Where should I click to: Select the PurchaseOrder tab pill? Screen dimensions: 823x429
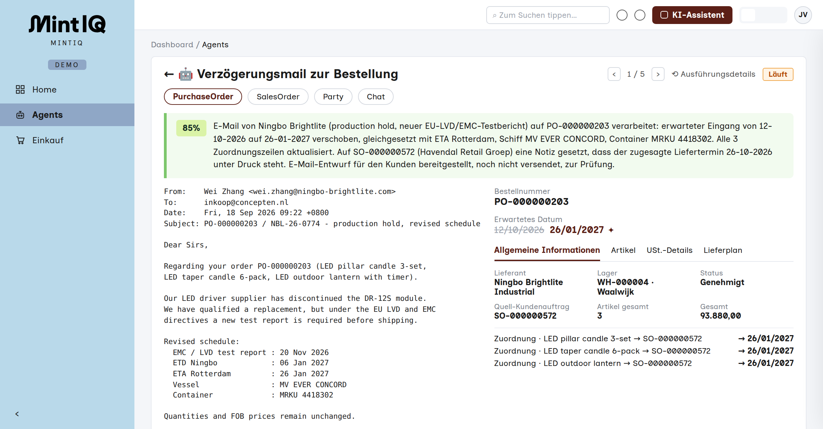[x=203, y=97]
